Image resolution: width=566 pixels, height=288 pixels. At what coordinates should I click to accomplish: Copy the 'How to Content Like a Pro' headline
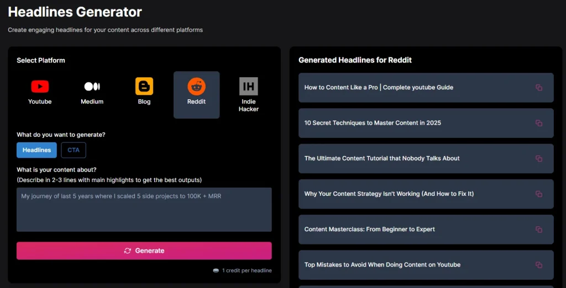[538, 88]
